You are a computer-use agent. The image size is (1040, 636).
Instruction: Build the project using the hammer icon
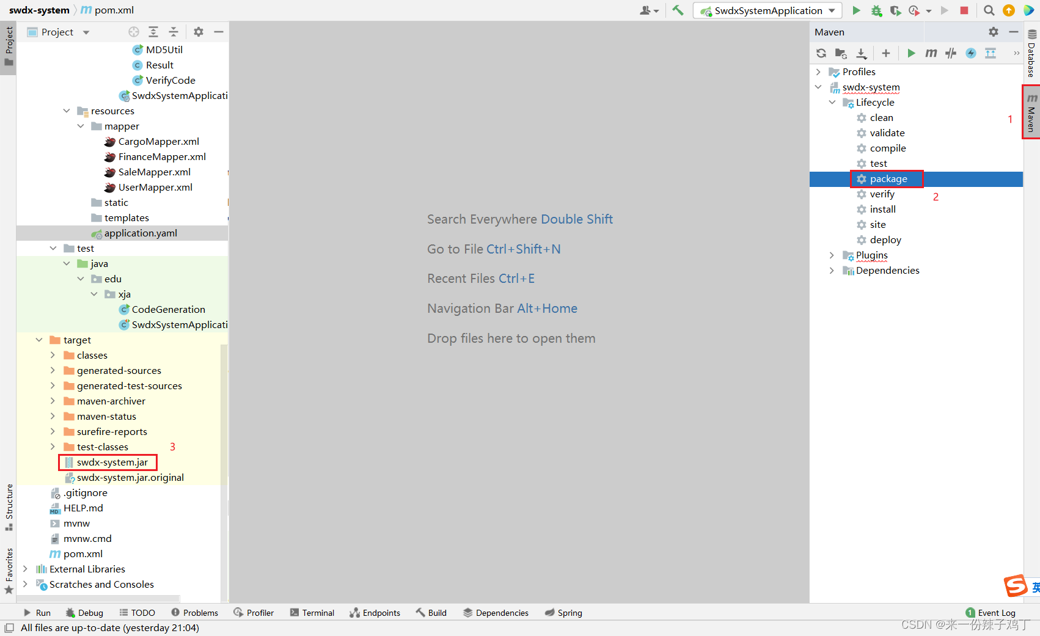[678, 10]
